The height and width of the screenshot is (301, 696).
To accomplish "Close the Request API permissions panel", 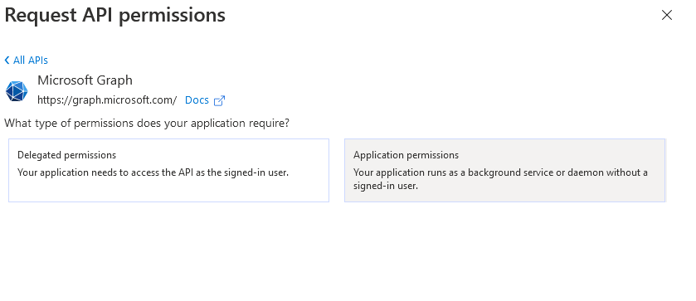I will pyautogui.click(x=667, y=15).
